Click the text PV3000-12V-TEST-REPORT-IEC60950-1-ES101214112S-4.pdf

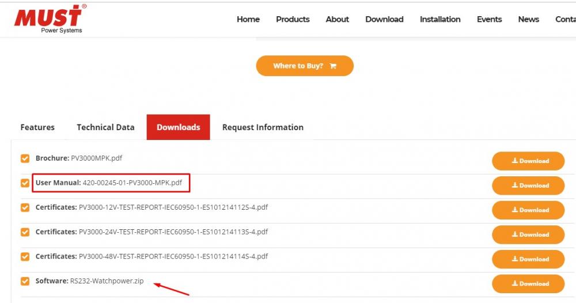[x=173, y=207]
